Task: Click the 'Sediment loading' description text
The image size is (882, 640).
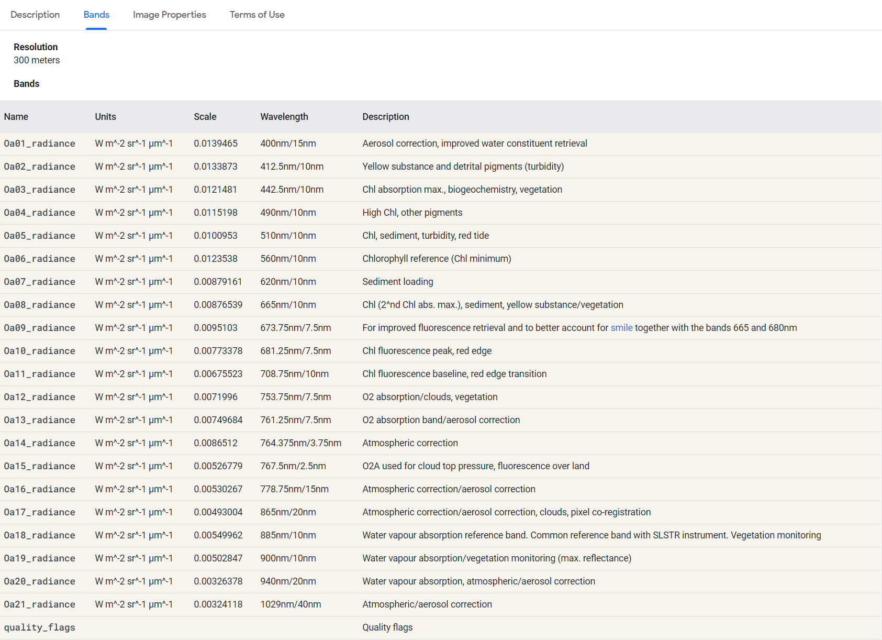Action: (x=397, y=282)
